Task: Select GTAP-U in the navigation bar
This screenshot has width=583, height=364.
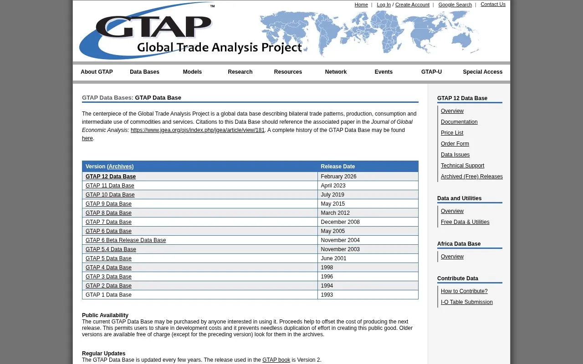Action: coord(431,72)
